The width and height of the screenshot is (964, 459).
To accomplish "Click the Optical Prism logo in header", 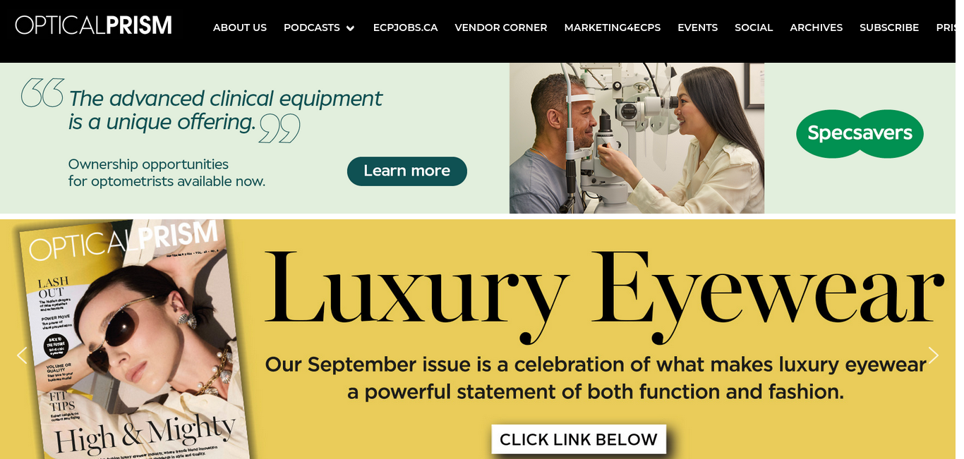I will (x=94, y=25).
